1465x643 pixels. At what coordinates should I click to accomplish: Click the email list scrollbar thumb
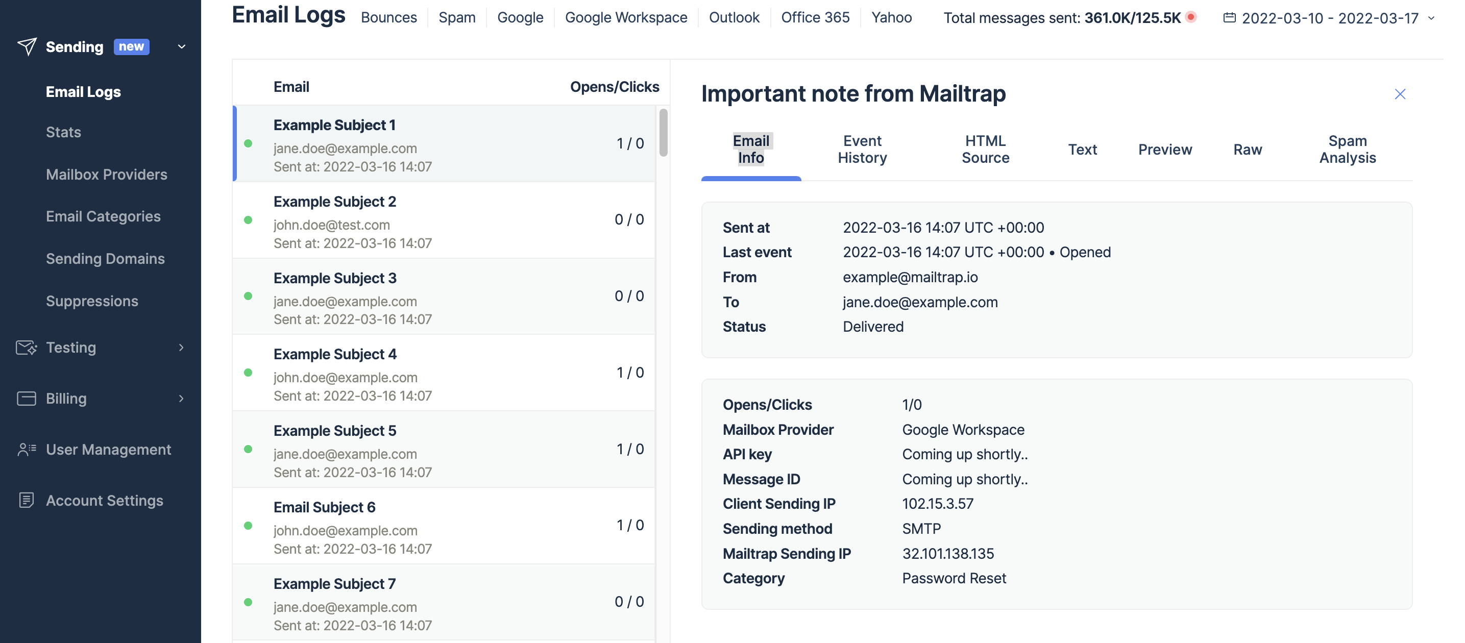pos(663,133)
